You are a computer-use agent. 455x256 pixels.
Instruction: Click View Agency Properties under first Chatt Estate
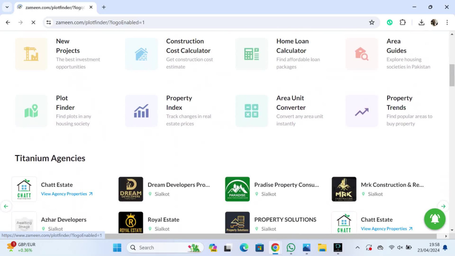pyautogui.click(x=67, y=194)
